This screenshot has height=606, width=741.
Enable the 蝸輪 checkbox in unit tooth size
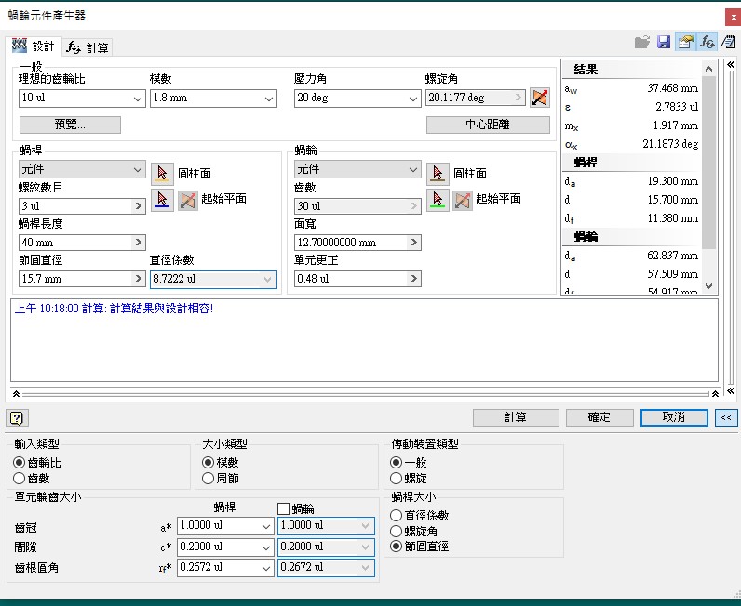(284, 508)
